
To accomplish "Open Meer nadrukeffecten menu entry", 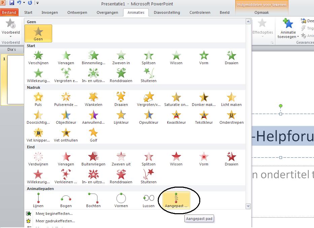I will (55, 221).
